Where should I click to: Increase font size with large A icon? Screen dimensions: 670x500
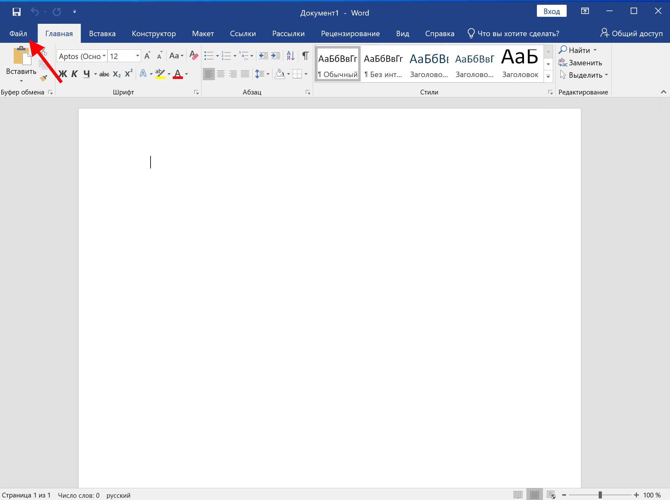(147, 56)
